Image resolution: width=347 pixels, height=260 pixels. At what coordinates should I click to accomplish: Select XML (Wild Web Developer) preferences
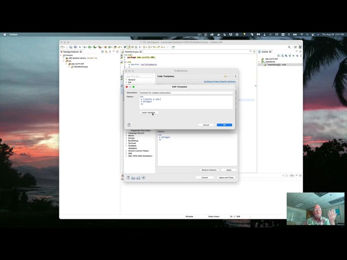(x=140, y=156)
